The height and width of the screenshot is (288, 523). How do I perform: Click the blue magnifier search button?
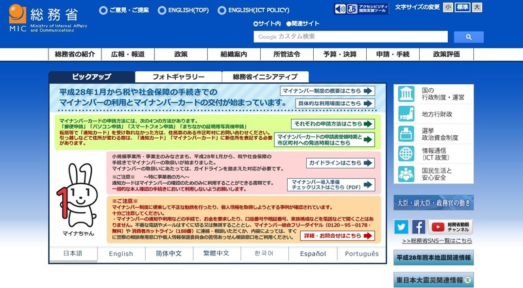467,37
